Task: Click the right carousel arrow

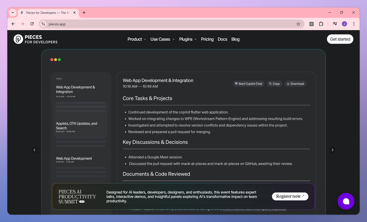Action: [x=332, y=150]
